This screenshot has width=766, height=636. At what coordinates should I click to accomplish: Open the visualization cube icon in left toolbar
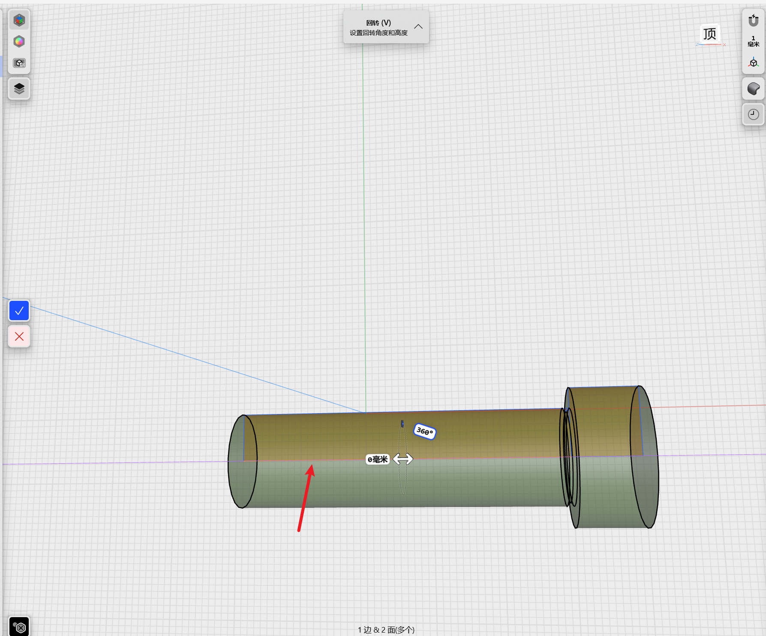pos(19,63)
